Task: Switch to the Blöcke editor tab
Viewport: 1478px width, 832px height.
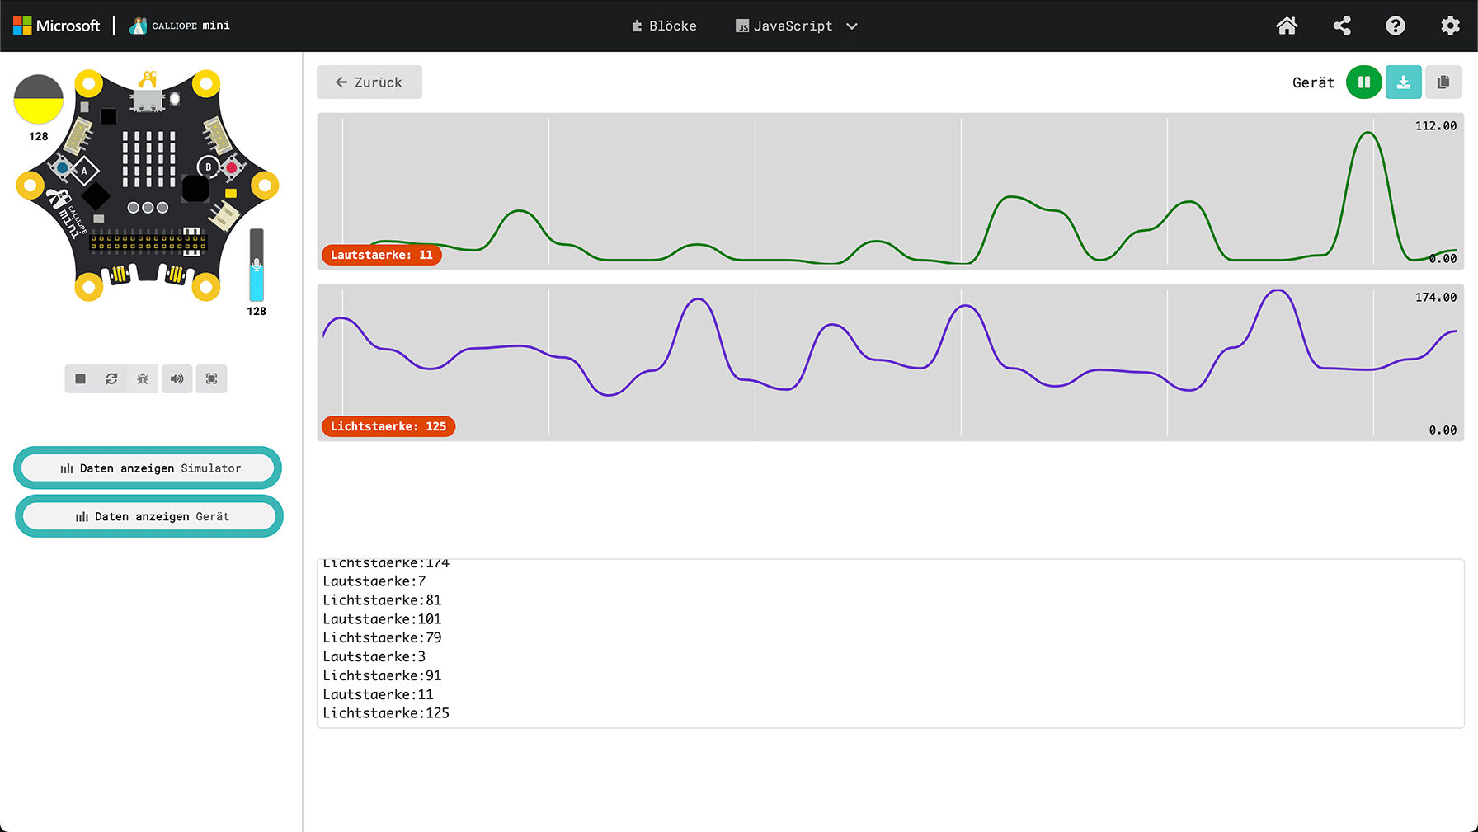Action: click(x=664, y=26)
